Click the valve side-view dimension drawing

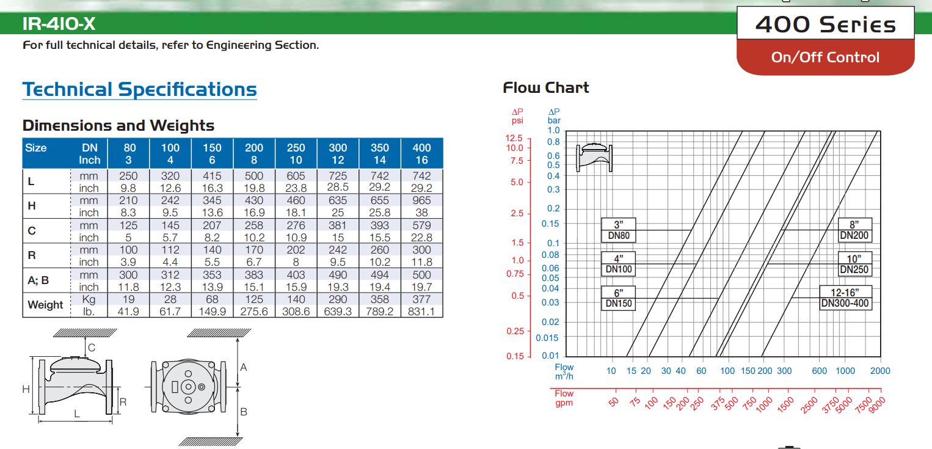pyautogui.click(x=72, y=385)
